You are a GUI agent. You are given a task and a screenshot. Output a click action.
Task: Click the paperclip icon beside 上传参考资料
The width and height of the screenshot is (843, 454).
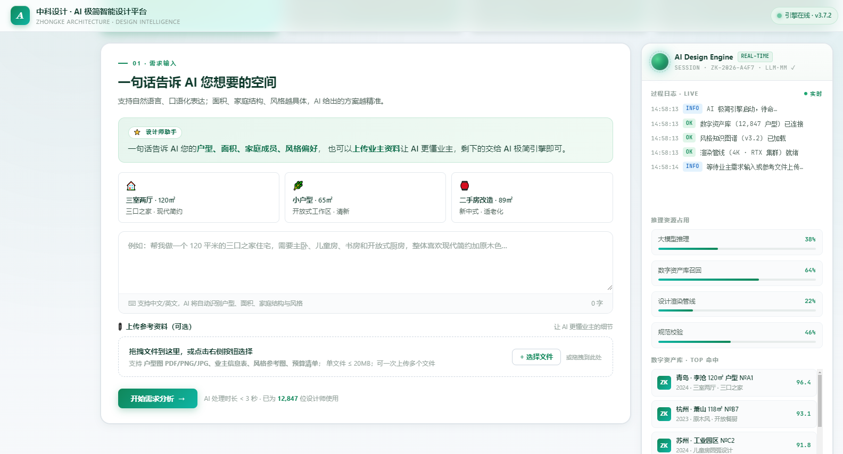[x=120, y=326]
